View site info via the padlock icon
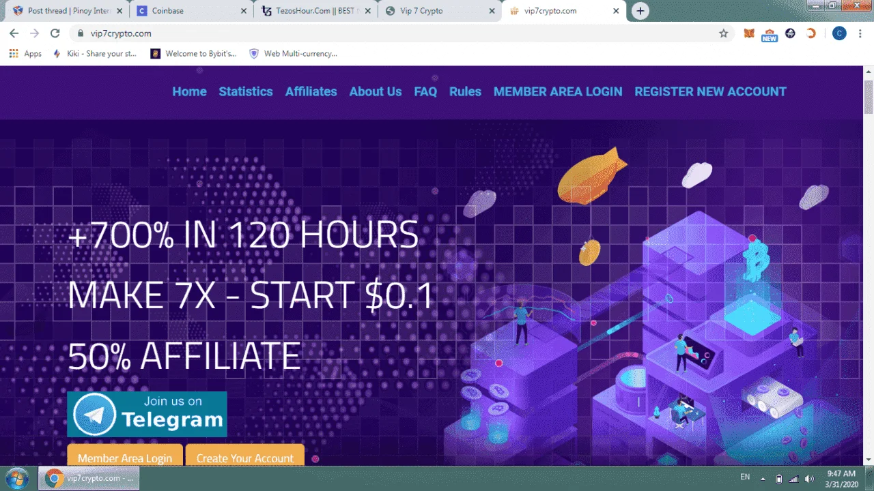This screenshot has height=491, width=874. (80, 33)
